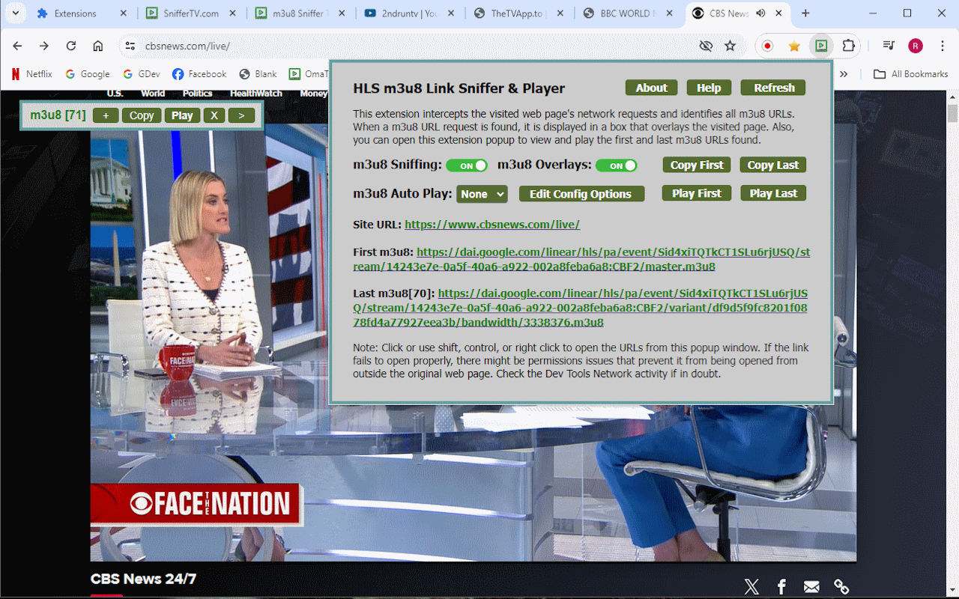
Task: Toggle m3u8 Sniffing switch off
Action: pos(466,165)
